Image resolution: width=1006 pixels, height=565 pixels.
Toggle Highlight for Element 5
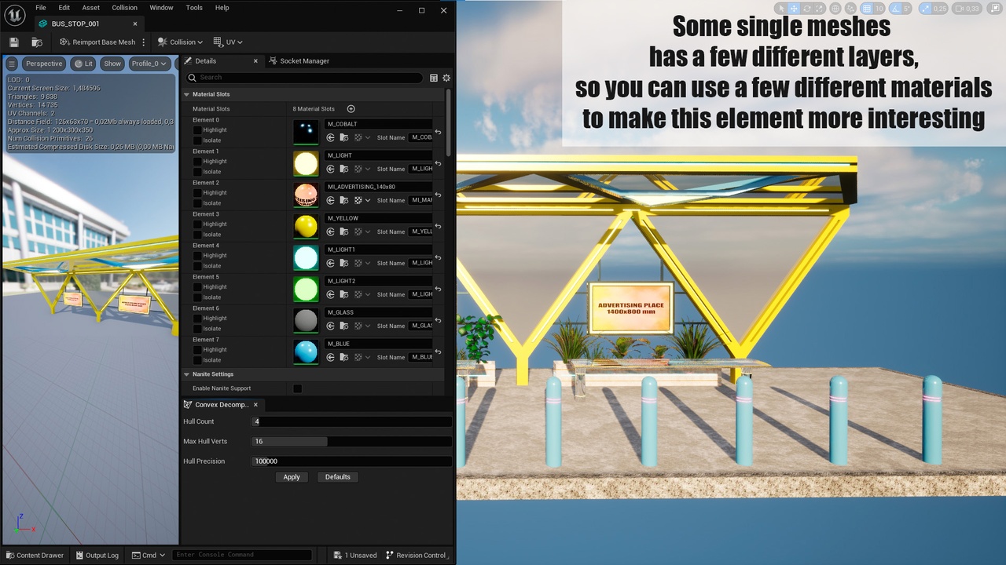[x=197, y=287]
